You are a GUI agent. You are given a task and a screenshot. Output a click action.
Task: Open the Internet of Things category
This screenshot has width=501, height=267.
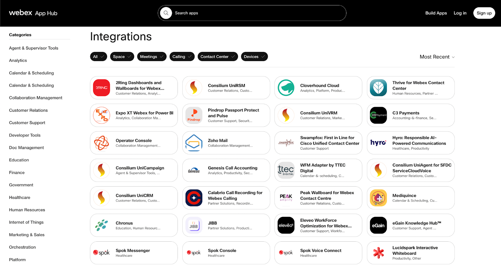tap(26, 222)
